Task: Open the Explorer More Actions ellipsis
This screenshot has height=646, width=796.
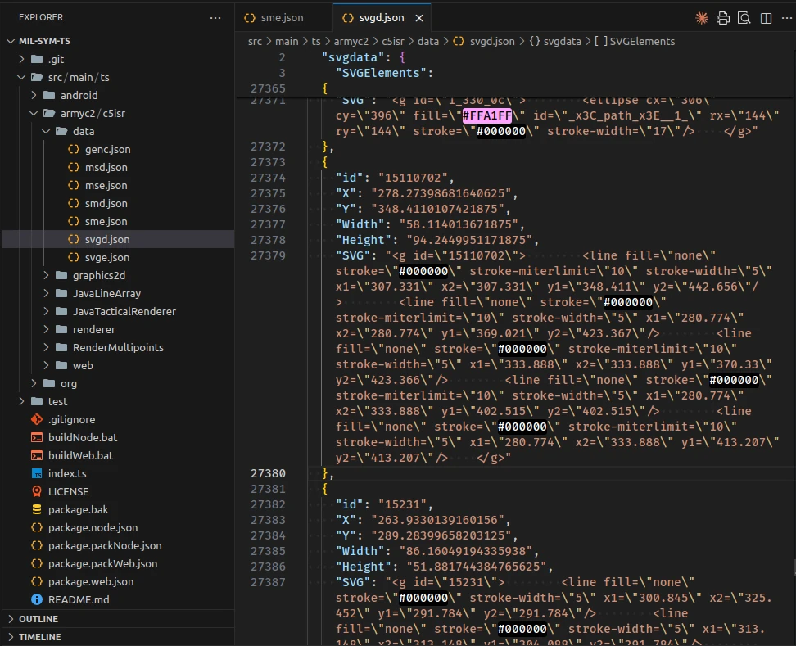Action: point(215,17)
